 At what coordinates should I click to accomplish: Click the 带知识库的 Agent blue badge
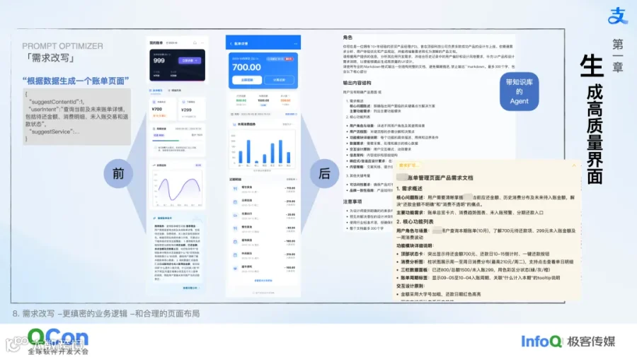520,91
